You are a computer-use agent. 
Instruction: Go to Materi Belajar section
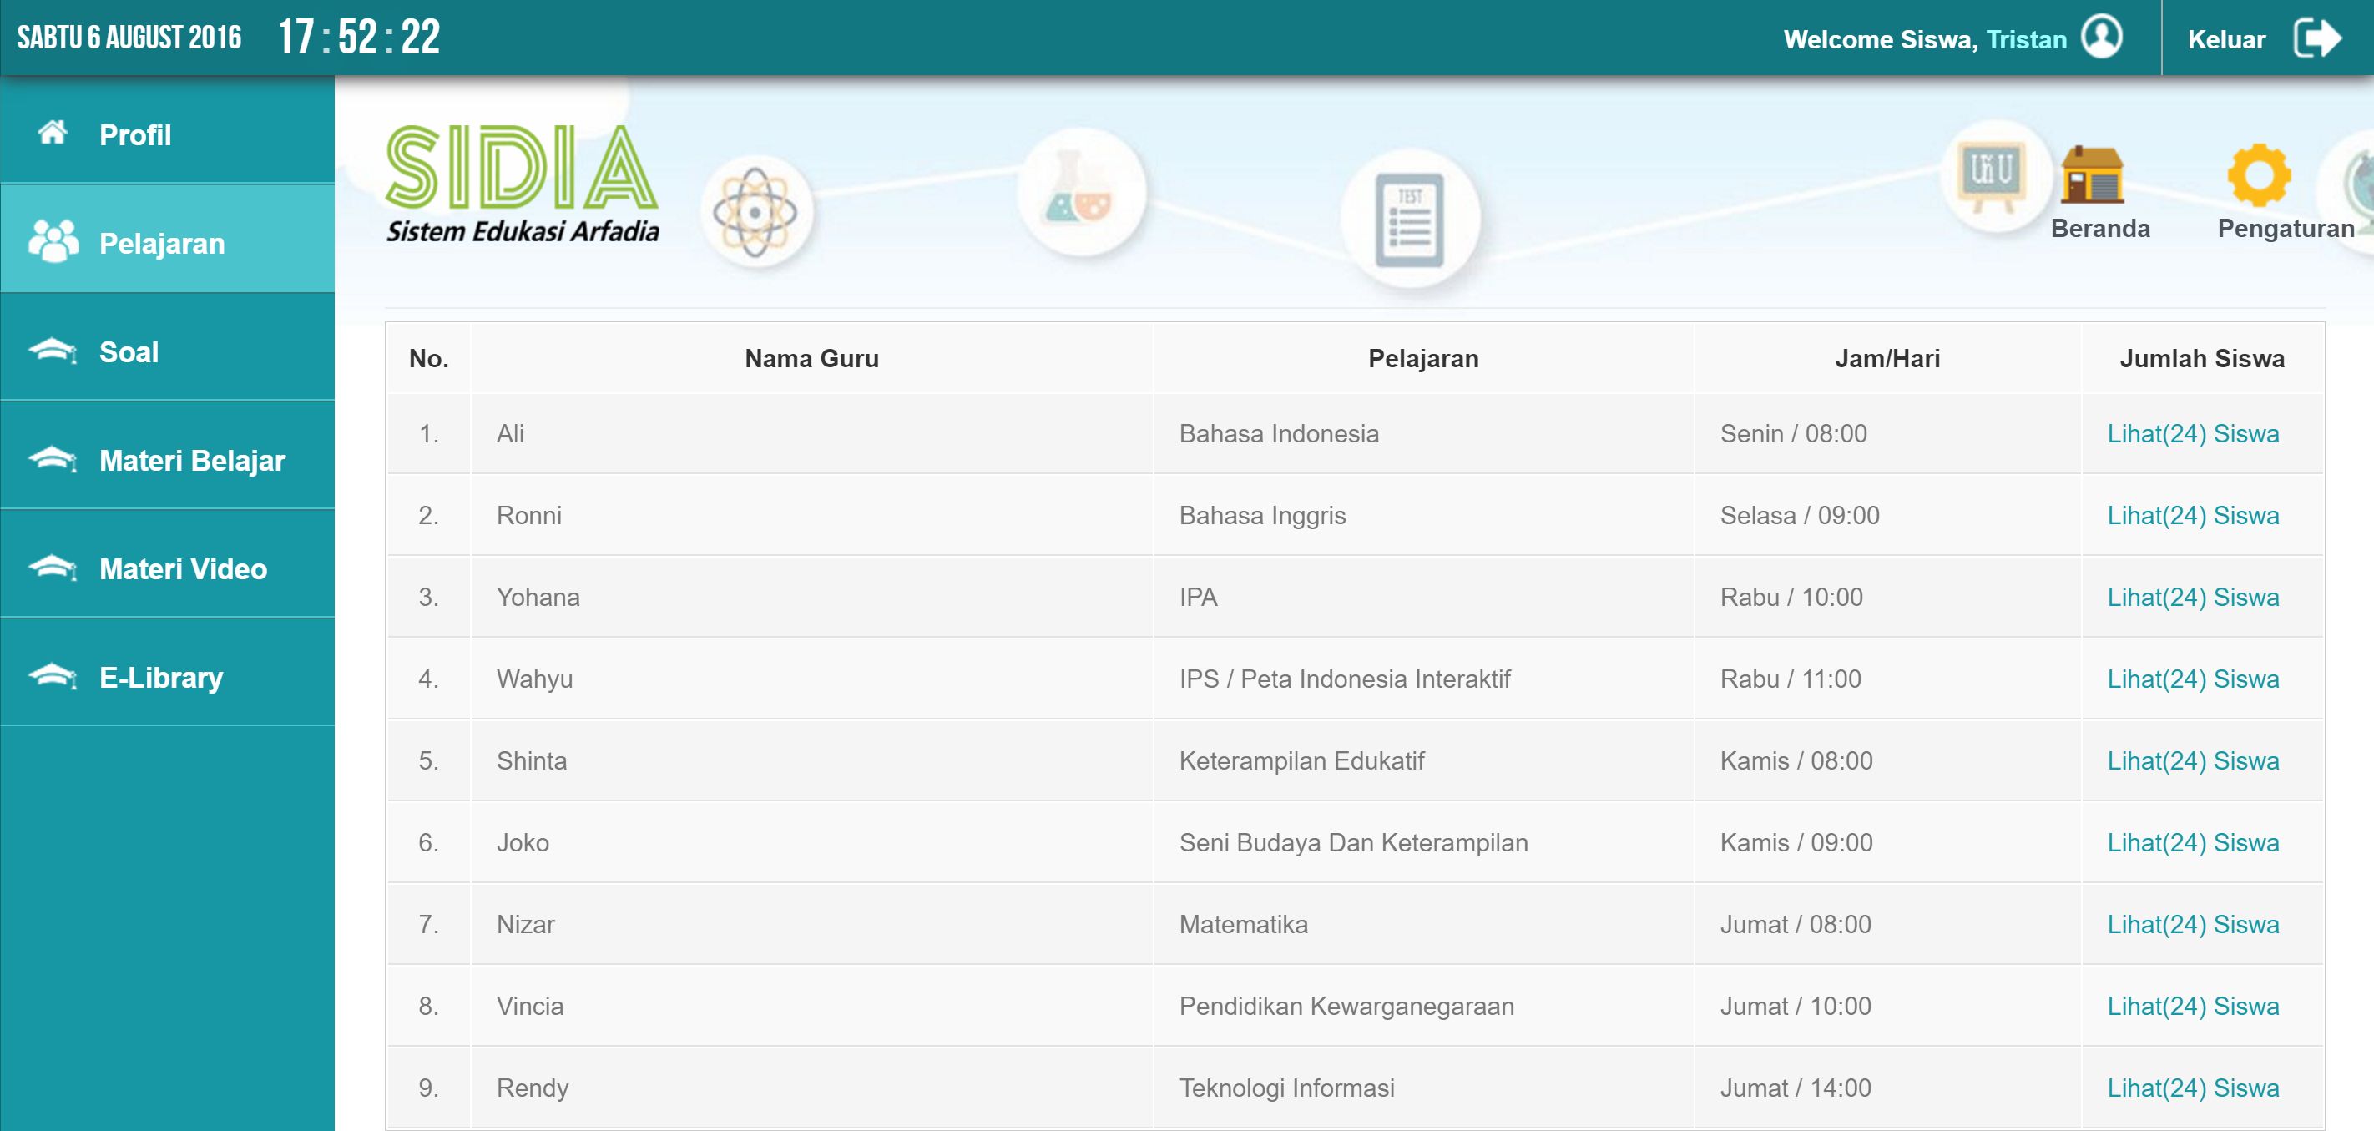pos(167,456)
